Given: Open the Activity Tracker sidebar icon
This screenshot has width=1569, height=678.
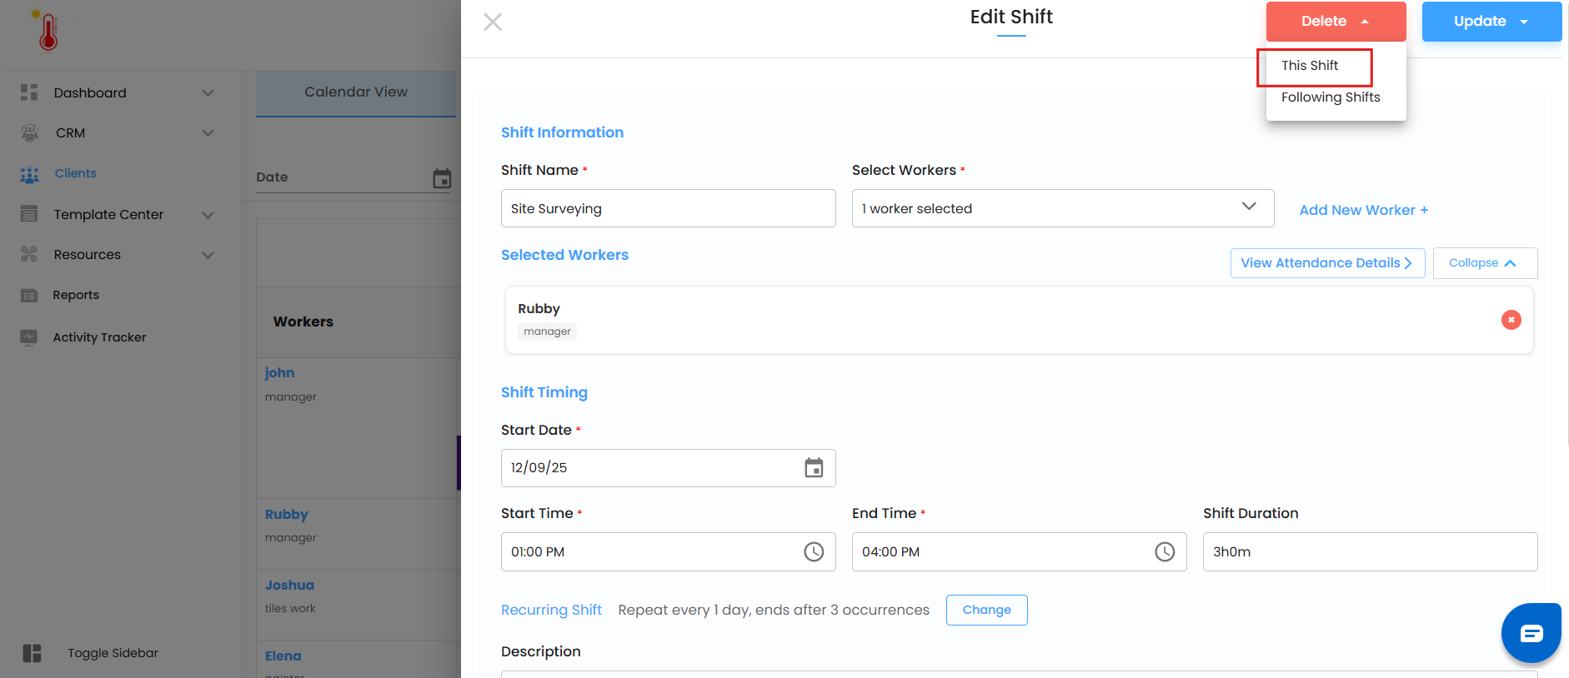Looking at the screenshot, I should pos(29,337).
